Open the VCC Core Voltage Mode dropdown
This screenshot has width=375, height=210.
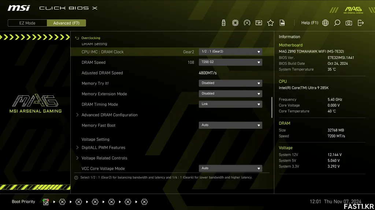[230, 168]
